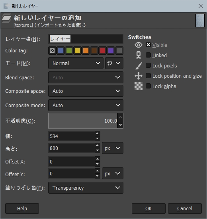Viewport: 207px width, 219px height.
Task: Click the height field showing 800
Action: 72,148
